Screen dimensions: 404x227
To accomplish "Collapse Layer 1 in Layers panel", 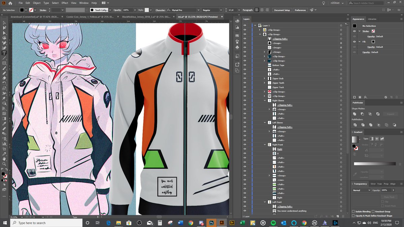I will pyautogui.click(x=255, y=26).
